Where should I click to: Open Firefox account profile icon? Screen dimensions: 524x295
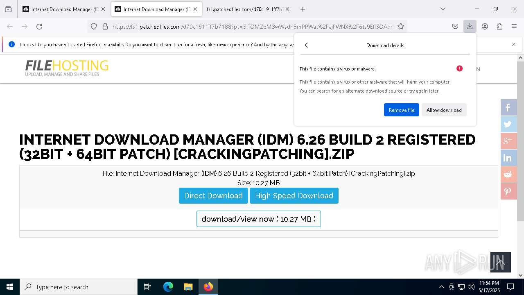tap(485, 26)
